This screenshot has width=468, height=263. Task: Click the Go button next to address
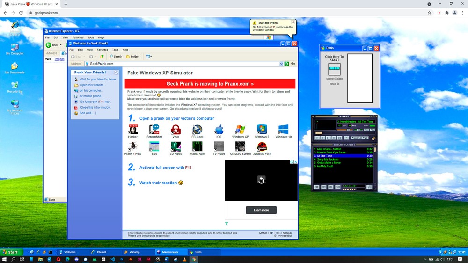coord(290,64)
